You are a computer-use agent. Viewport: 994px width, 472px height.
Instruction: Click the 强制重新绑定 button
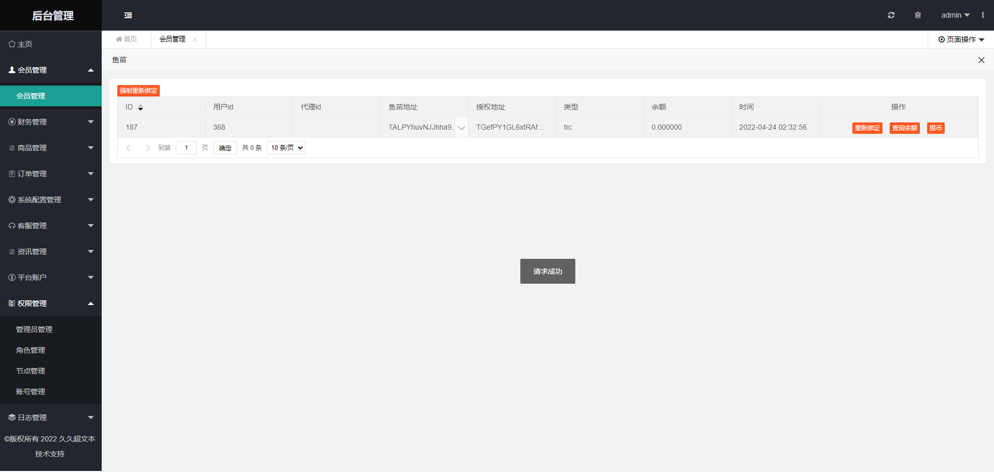(x=139, y=91)
